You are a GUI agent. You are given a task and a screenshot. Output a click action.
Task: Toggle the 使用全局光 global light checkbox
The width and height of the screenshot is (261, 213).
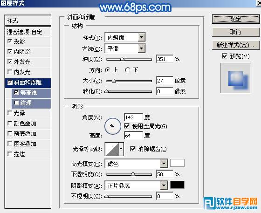click(127, 126)
